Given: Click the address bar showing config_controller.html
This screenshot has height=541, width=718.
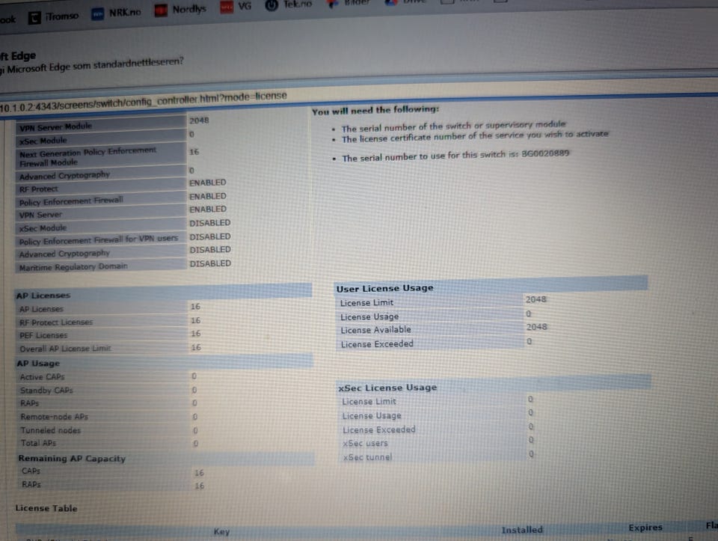Looking at the screenshot, I should coord(144,102).
